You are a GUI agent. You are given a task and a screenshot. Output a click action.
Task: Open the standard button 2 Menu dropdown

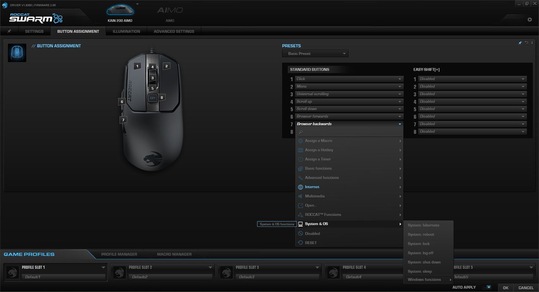349,87
